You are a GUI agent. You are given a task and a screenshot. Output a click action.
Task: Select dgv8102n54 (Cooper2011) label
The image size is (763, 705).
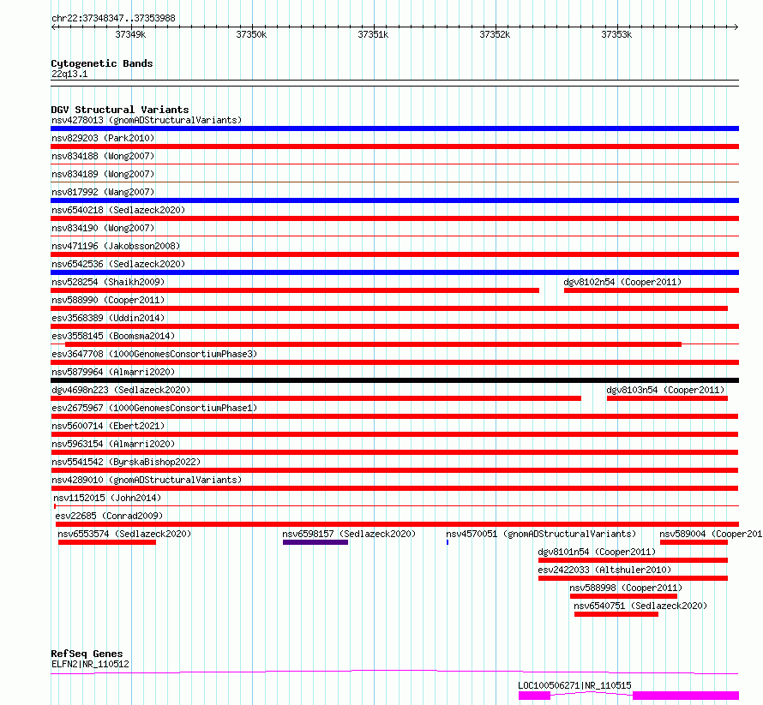(x=622, y=282)
